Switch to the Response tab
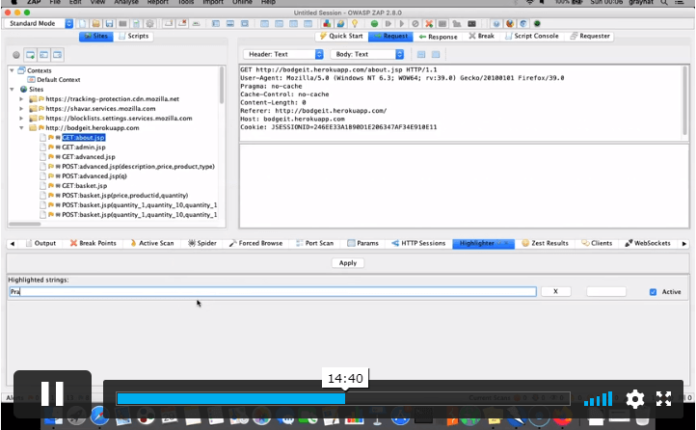696x430 pixels. click(438, 37)
